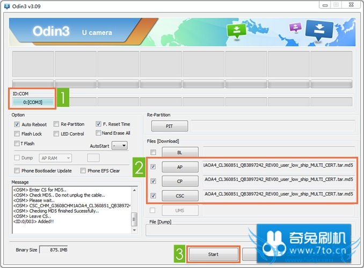364x268 pixels.
Task: Uncheck the CSC file checkbox
Action: (153, 195)
